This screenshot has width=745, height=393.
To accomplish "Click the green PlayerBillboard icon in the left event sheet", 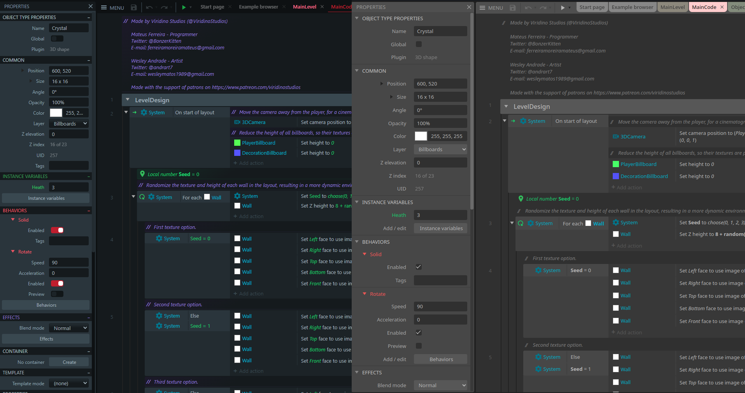I will [x=237, y=143].
